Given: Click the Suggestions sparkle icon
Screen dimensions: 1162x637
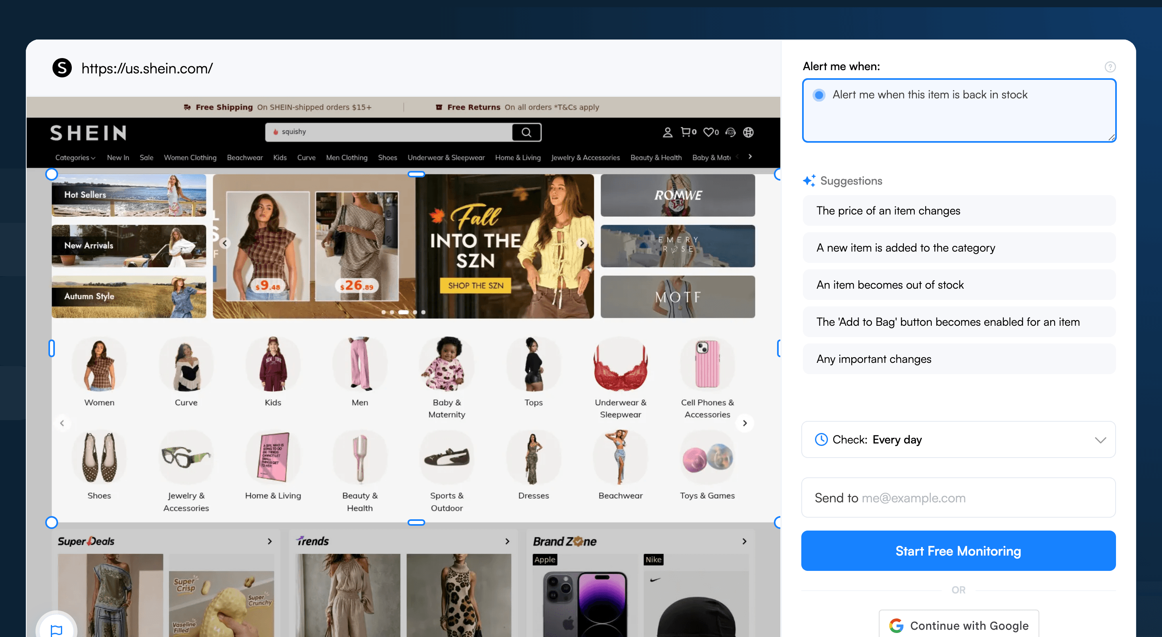Looking at the screenshot, I should (809, 180).
